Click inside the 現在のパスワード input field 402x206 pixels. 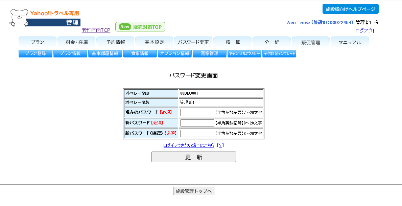click(196, 112)
